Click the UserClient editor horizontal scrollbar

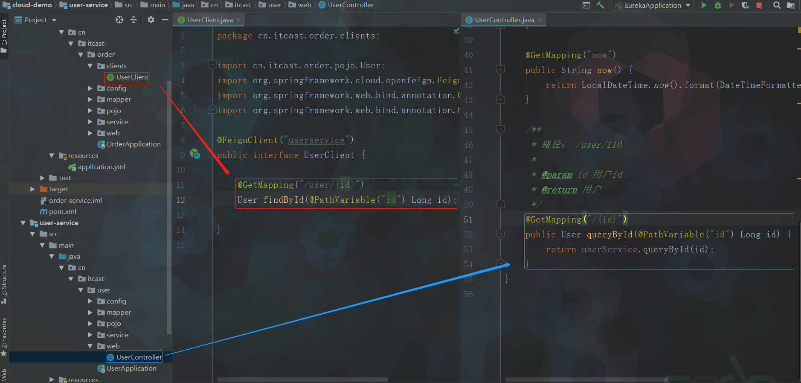click(302, 379)
